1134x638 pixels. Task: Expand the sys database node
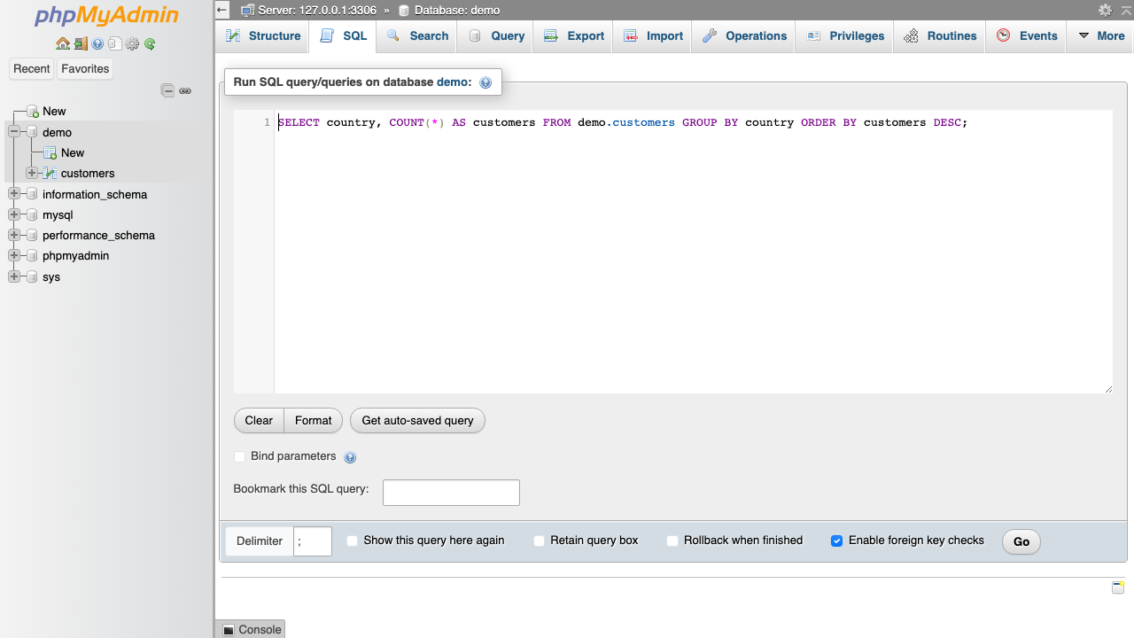click(x=14, y=276)
